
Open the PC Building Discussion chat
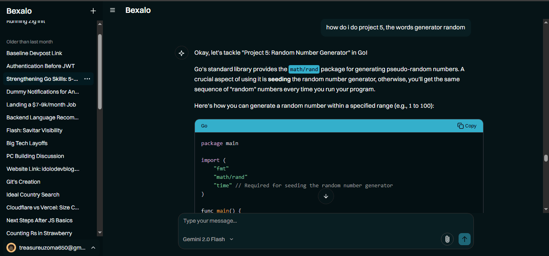click(35, 156)
